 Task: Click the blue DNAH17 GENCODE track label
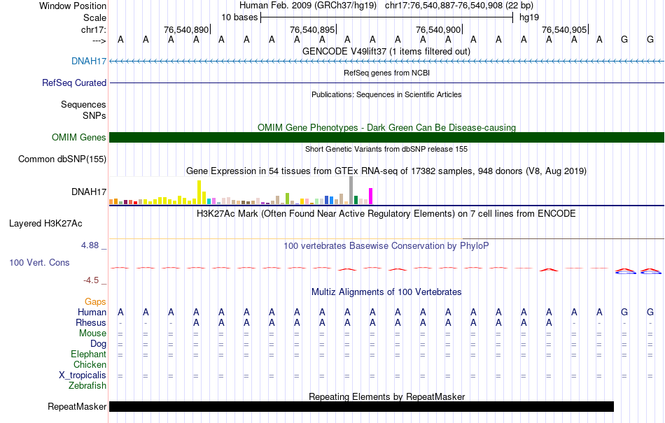(x=89, y=61)
